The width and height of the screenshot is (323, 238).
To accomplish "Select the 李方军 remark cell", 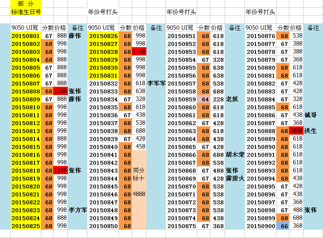I will (78, 210).
